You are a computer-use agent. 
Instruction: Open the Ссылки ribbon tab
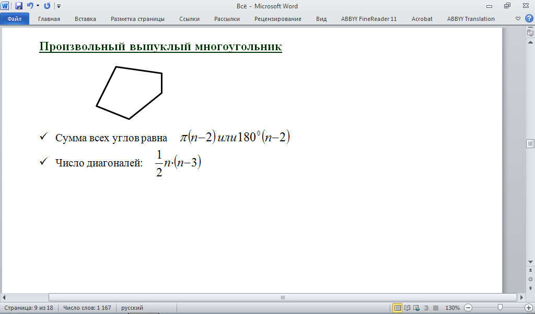189,19
